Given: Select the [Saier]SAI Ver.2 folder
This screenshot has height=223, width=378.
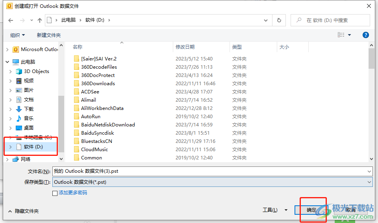Looking at the screenshot, I should 95,58.
